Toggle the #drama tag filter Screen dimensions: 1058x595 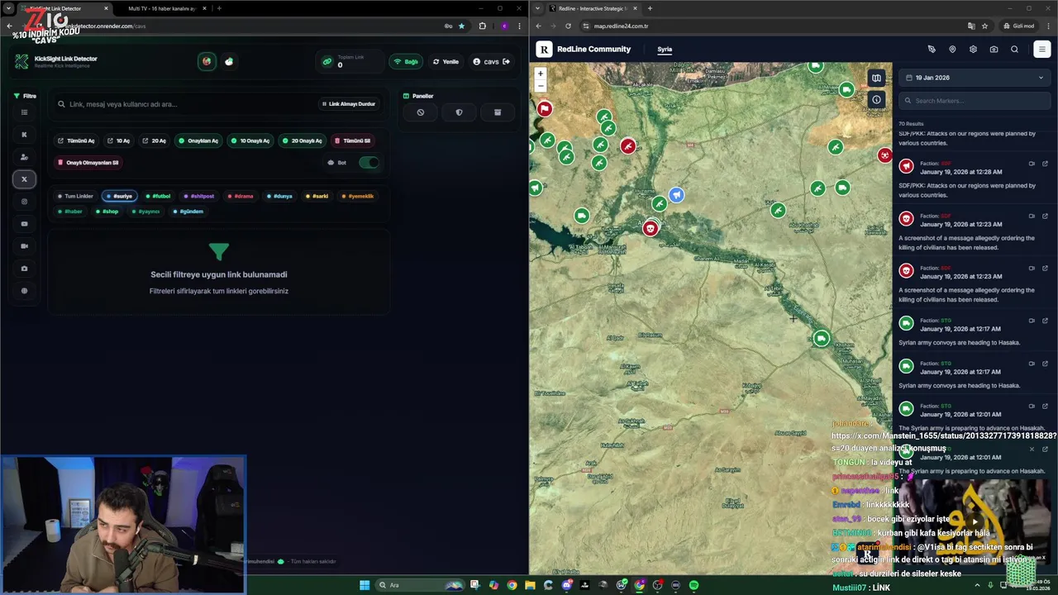click(x=241, y=196)
